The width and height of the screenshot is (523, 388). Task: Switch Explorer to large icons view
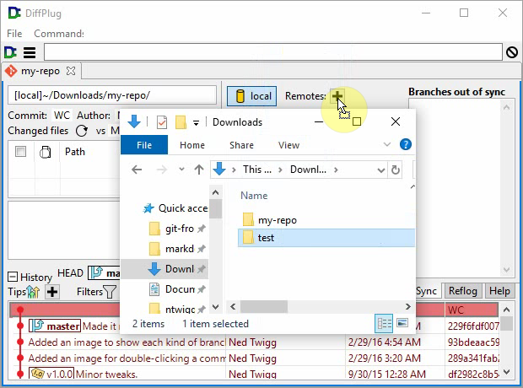402,323
